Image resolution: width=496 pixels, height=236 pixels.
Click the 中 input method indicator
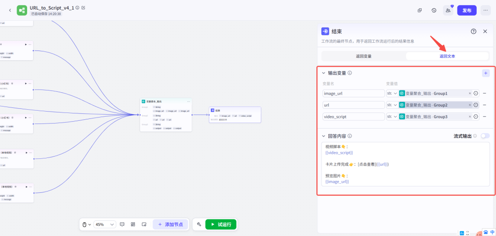[x=492, y=232]
